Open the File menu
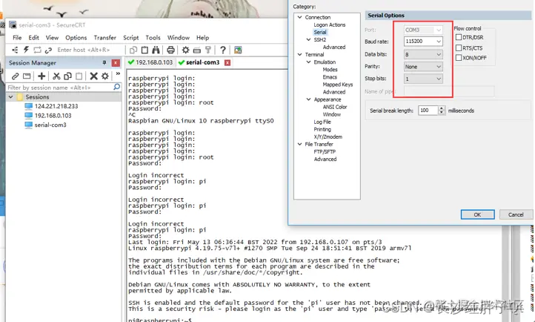Image resolution: width=535 pixels, height=322 pixels. pos(17,38)
